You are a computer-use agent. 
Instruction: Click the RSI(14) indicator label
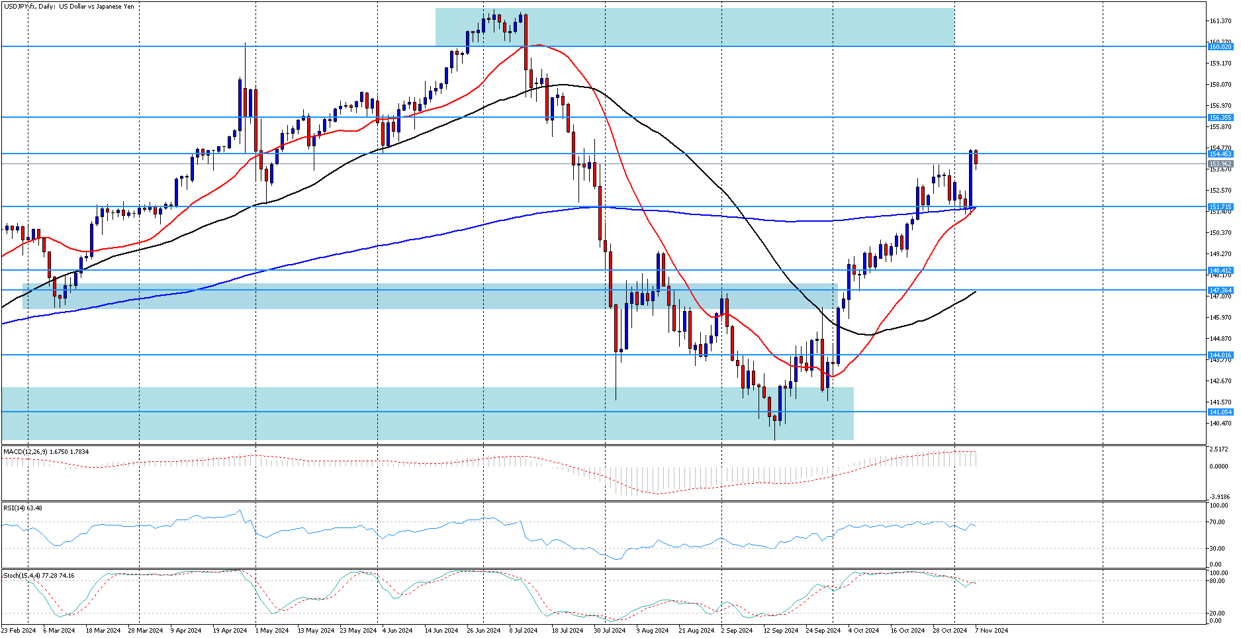click(23, 508)
